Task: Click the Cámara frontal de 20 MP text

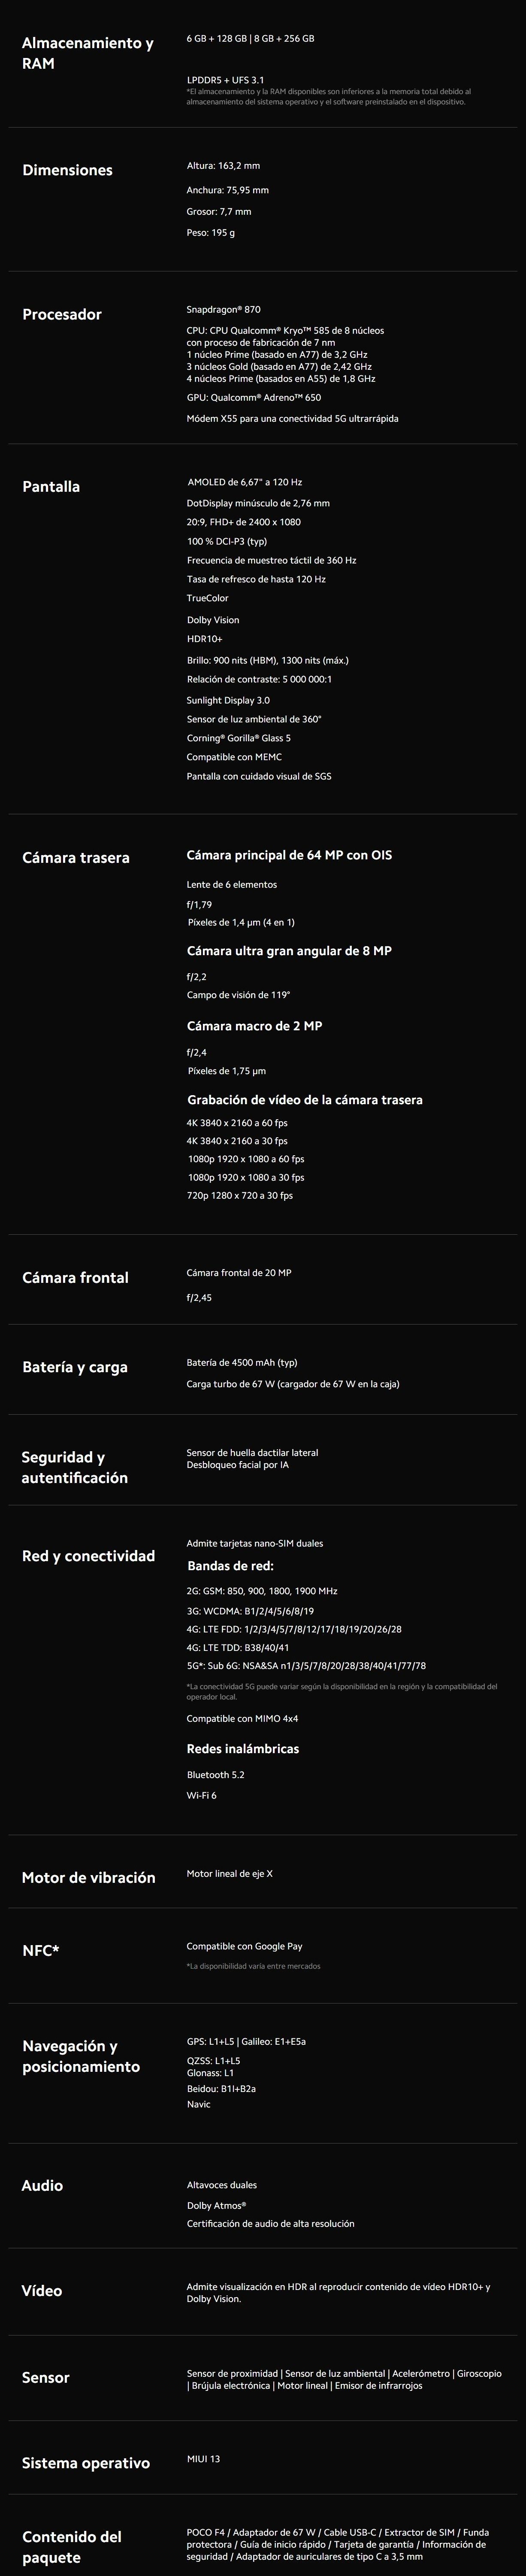Action: click(x=239, y=1273)
